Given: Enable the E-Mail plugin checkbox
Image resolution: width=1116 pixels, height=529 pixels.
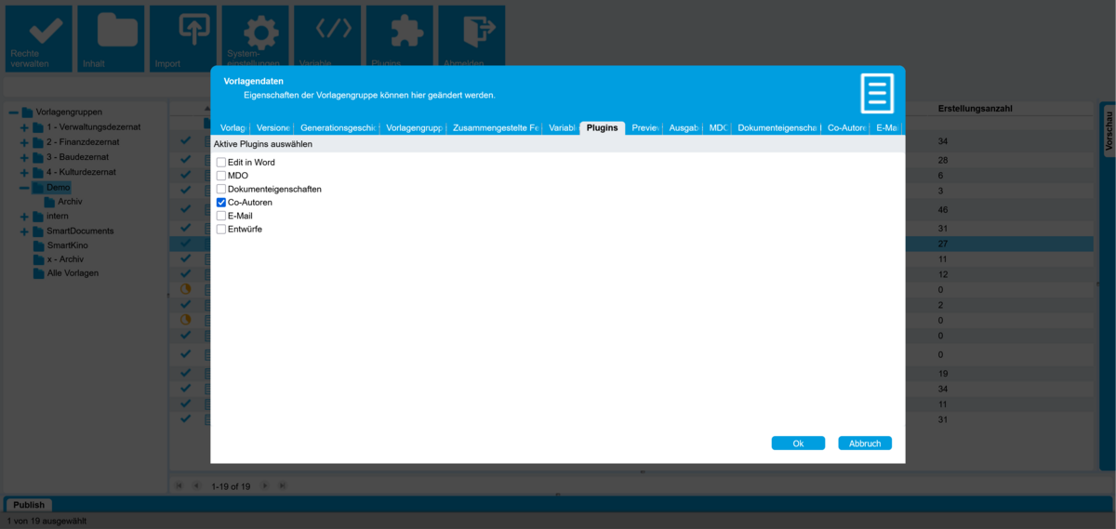Looking at the screenshot, I should pos(221,216).
